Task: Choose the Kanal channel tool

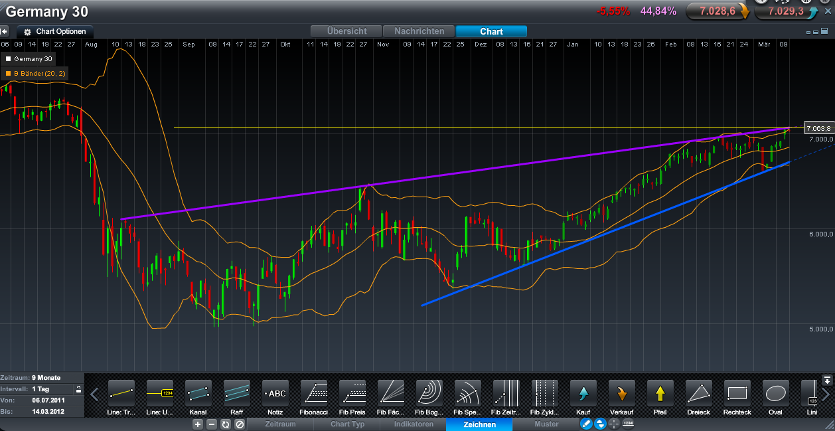Action: coord(198,392)
